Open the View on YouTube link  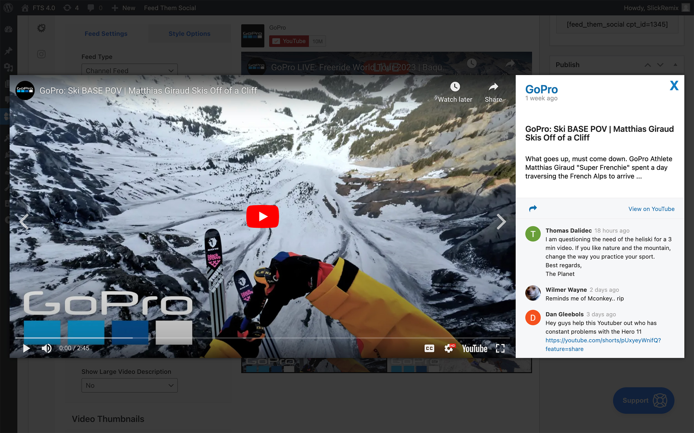click(651, 209)
